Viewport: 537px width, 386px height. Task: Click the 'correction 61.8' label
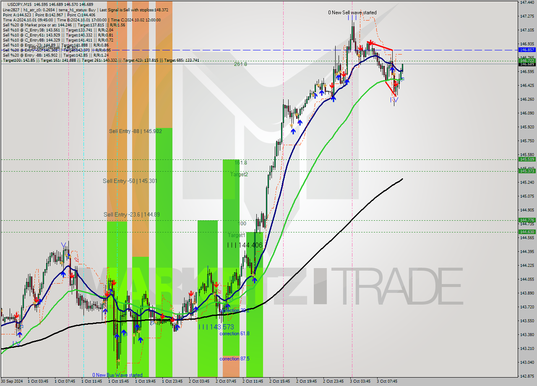click(235, 334)
